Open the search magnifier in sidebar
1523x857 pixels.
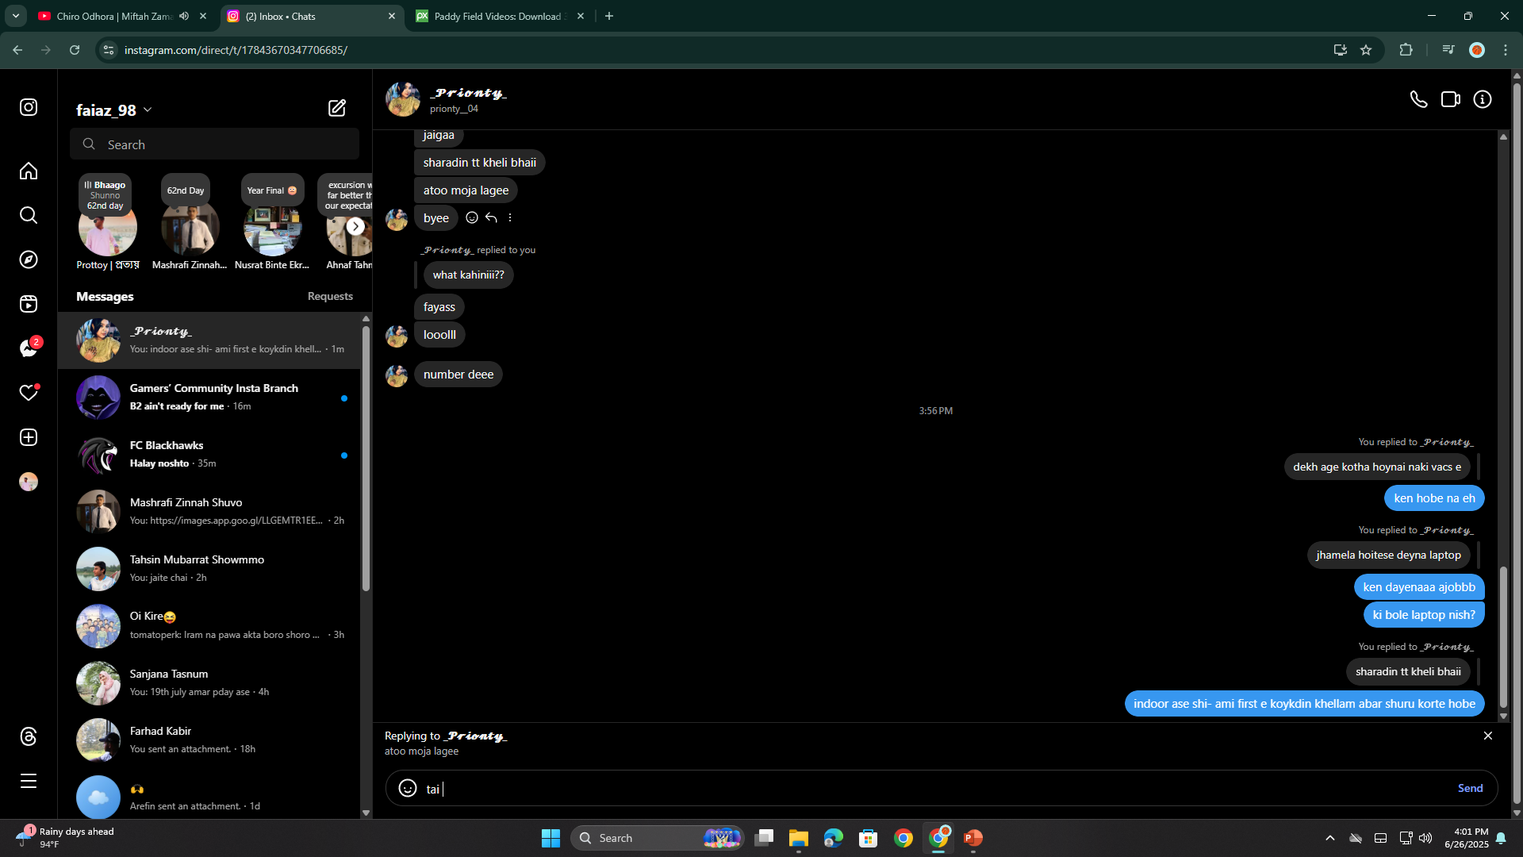29,215
